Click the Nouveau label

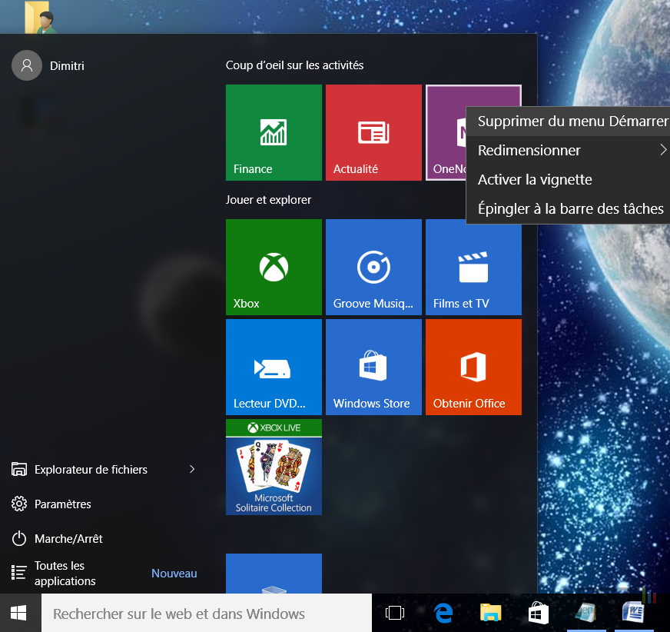click(x=174, y=574)
